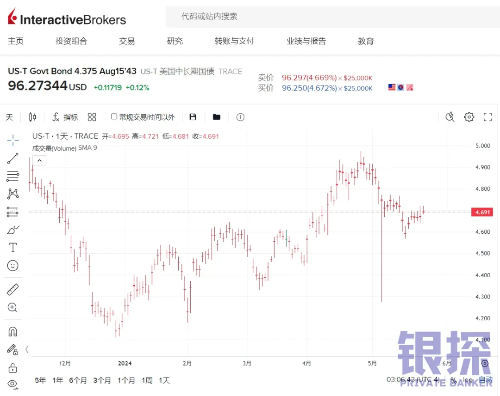500x396 pixels.
Task: Set chart range to 1天
Action: tap(164, 380)
